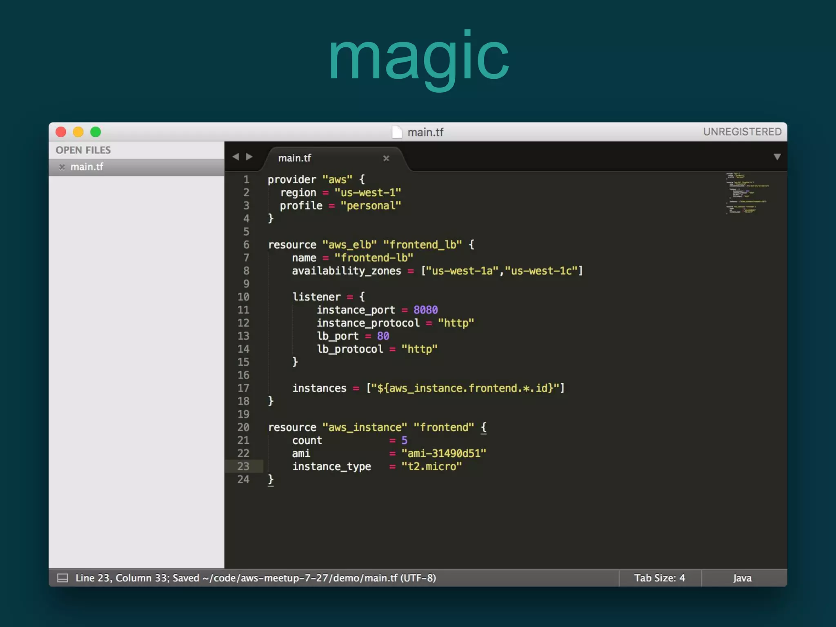Click line number 6 in gutter
Screen dimensions: 836x627
pyautogui.click(x=246, y=245)
